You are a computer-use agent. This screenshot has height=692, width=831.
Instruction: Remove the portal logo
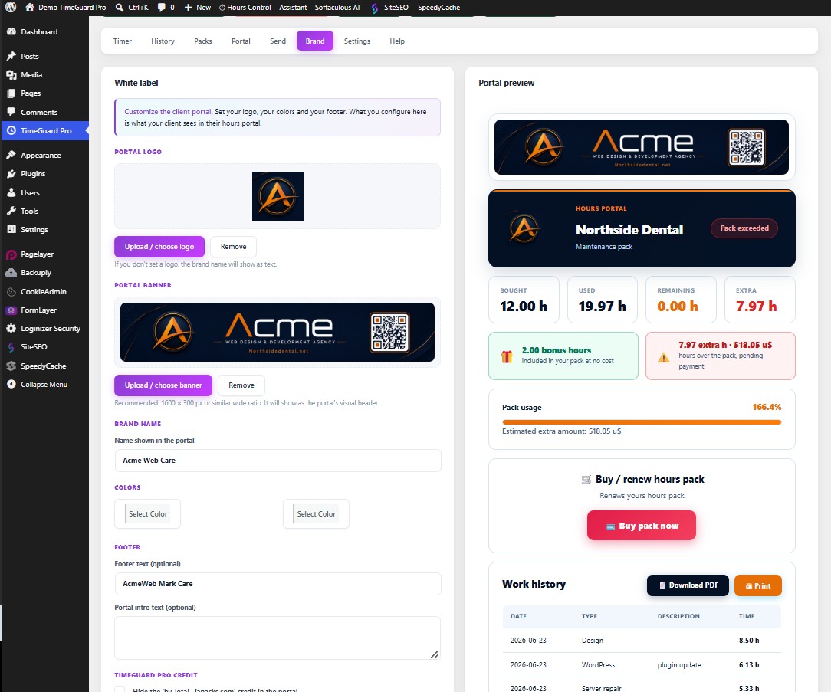tap(233, 247)
